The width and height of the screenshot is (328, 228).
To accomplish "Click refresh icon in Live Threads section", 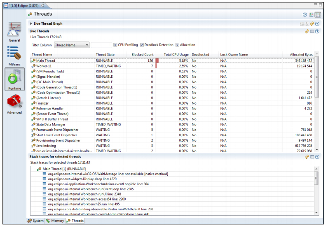I will (x=307, y=31).
